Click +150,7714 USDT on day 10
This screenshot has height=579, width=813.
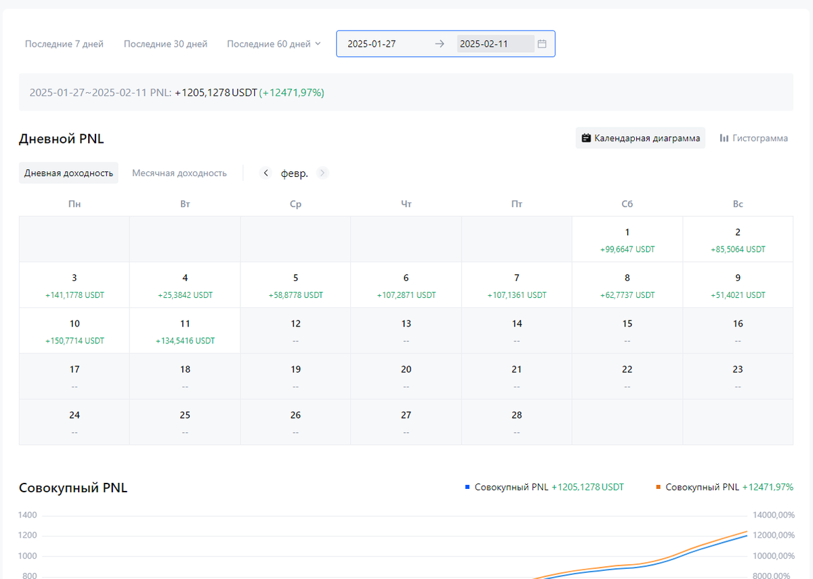[x=75, y=341]
